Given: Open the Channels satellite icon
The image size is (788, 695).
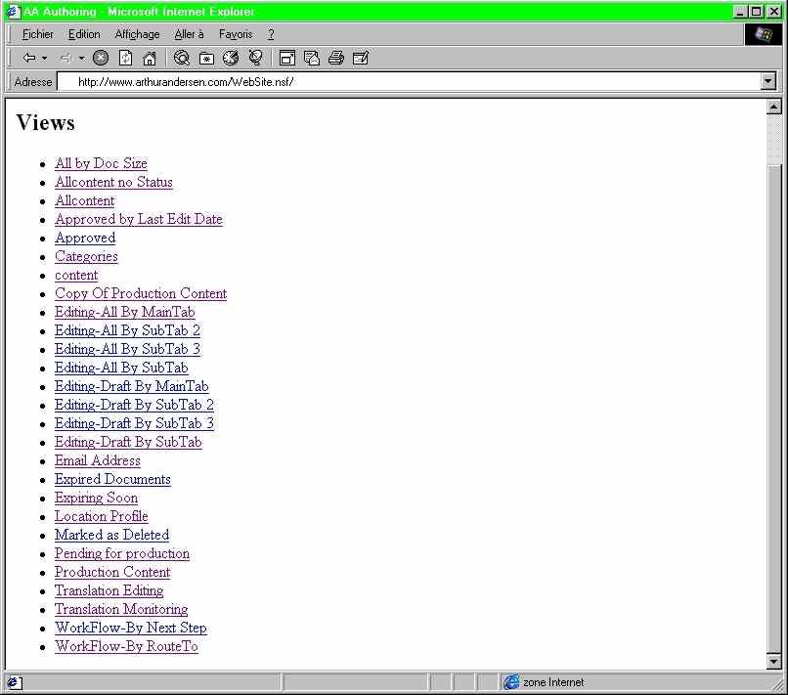Looking at the screenshot, I should click(x=255, y=58).
